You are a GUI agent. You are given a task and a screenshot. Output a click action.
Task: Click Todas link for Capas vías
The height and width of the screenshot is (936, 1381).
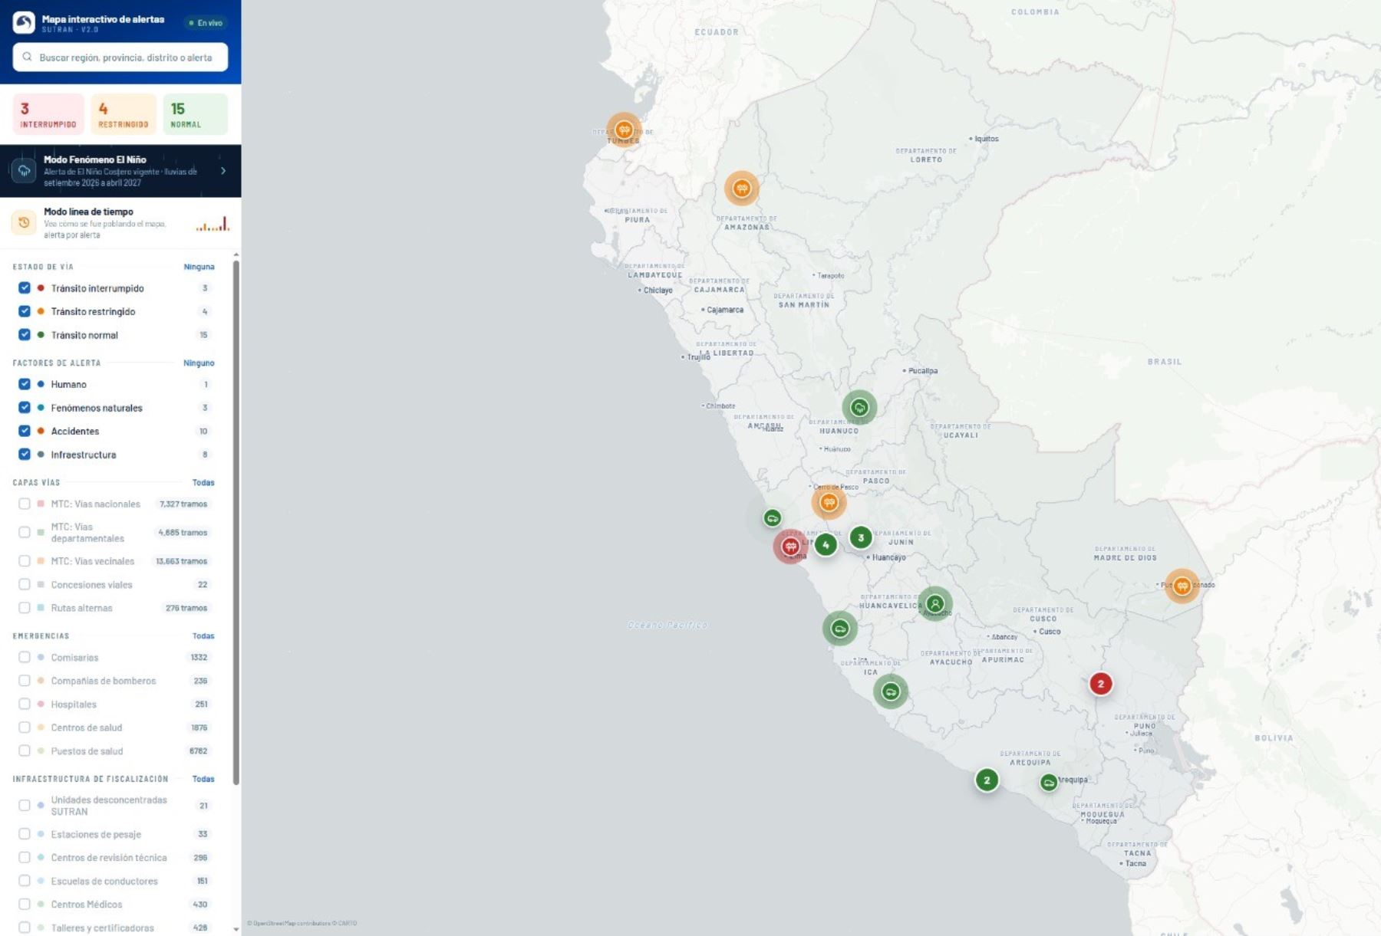(203, 482)
